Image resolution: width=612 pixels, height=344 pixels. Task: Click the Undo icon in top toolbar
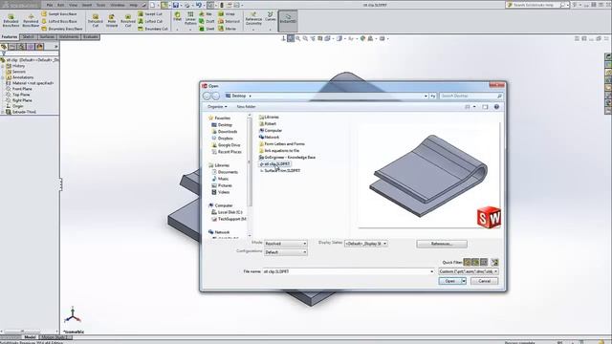pyautogui.click(x=199, y=5)
